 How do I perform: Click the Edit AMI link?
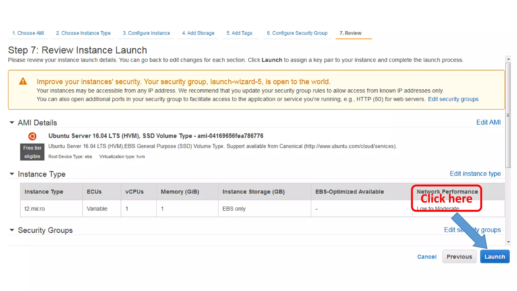[488, 122]
